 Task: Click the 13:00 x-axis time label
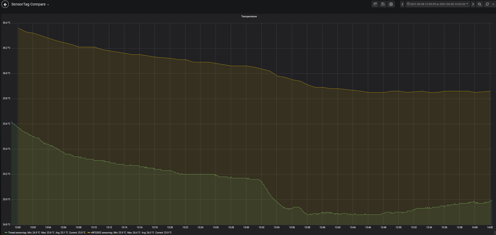[x=18, y=227]
